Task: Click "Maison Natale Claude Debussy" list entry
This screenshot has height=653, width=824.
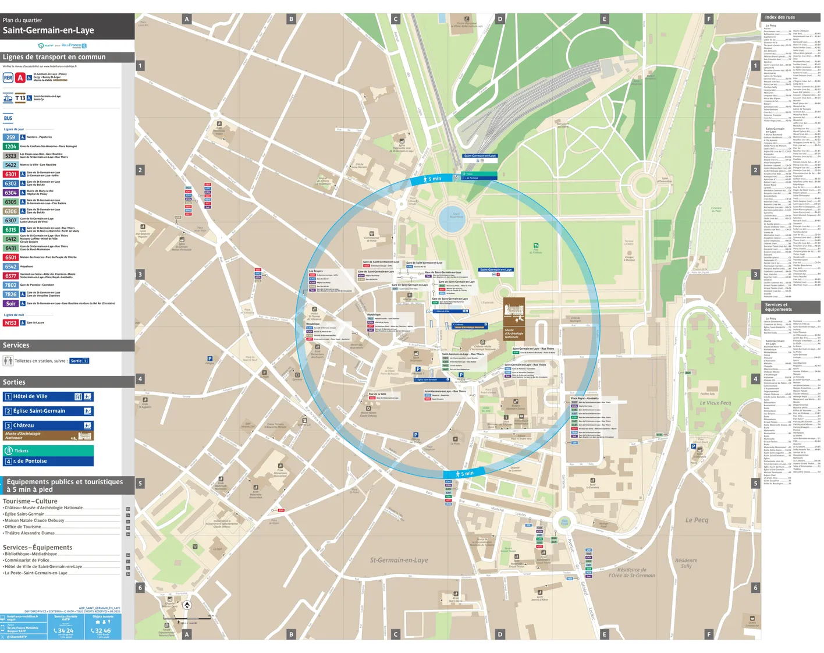Action: tap(34, 520)
